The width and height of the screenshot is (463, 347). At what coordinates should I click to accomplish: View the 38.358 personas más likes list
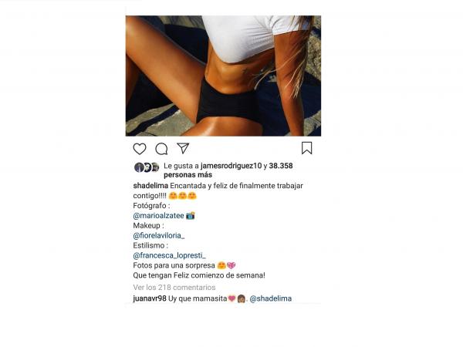point(228,170)
